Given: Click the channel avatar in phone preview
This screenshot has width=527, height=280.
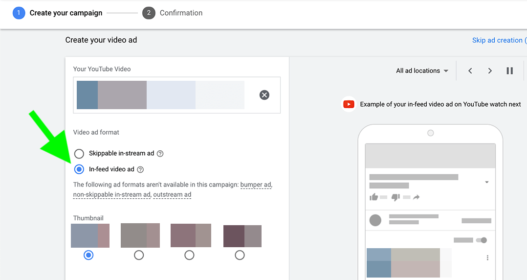Looking at the screenshot, I should [375, 220].
